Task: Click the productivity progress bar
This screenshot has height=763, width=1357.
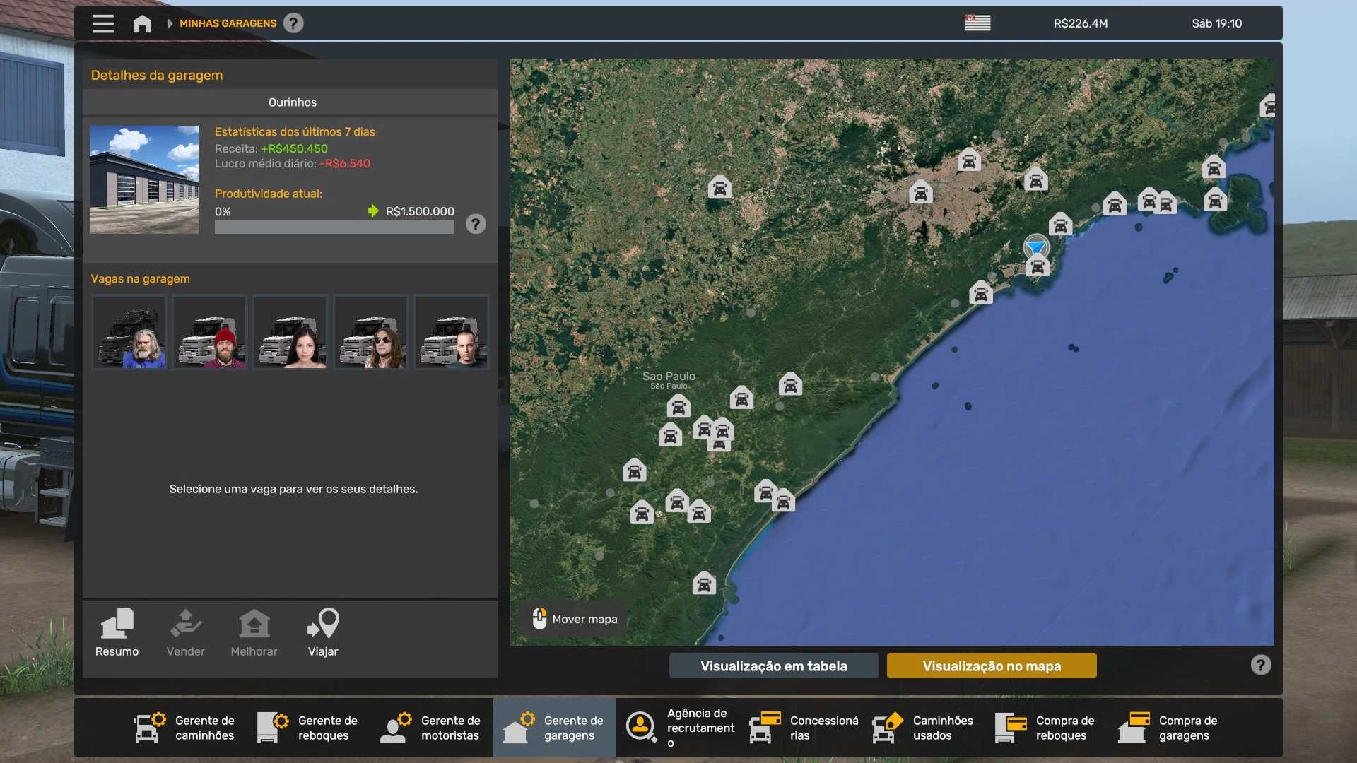Action: click(x=334, y=227)
